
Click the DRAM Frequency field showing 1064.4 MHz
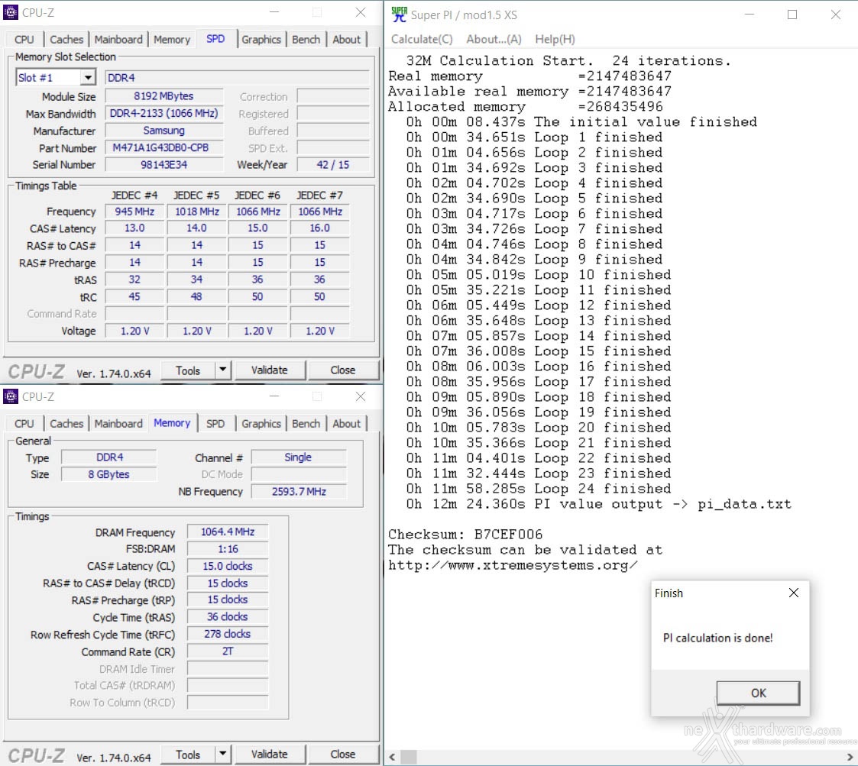228,532
